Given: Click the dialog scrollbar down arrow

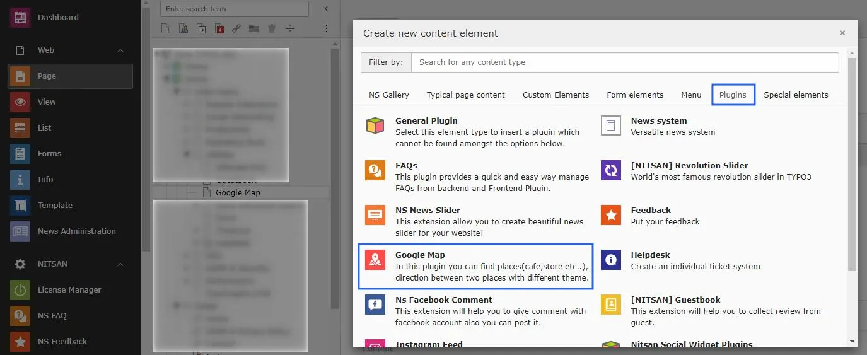Looking at the screenshot, I should (852, 342).
